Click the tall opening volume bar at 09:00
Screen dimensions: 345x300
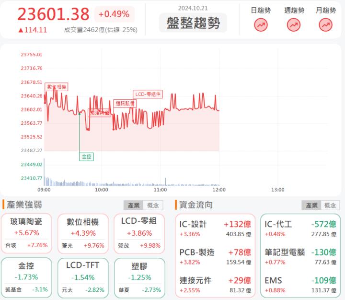coord(44,172)
